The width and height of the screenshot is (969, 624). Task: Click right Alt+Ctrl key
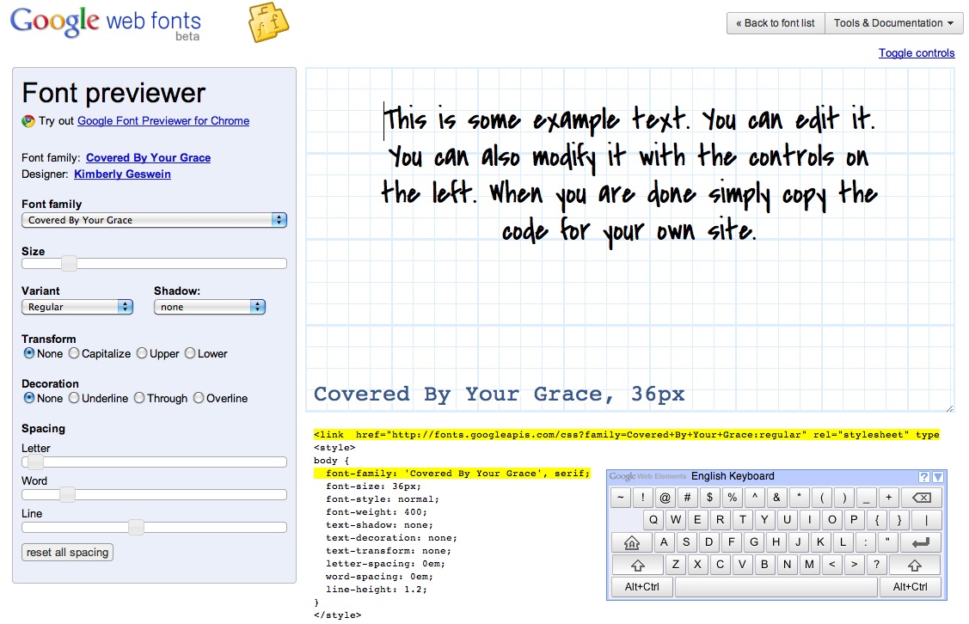tap(911, 587)
